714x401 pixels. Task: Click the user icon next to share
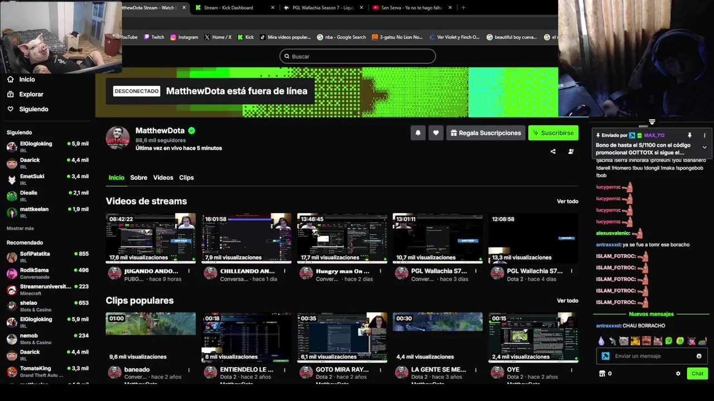(571, 151)
